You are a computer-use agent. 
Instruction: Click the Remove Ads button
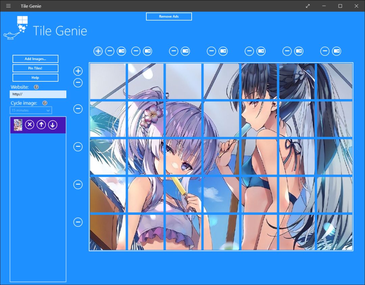coord(169,17)
